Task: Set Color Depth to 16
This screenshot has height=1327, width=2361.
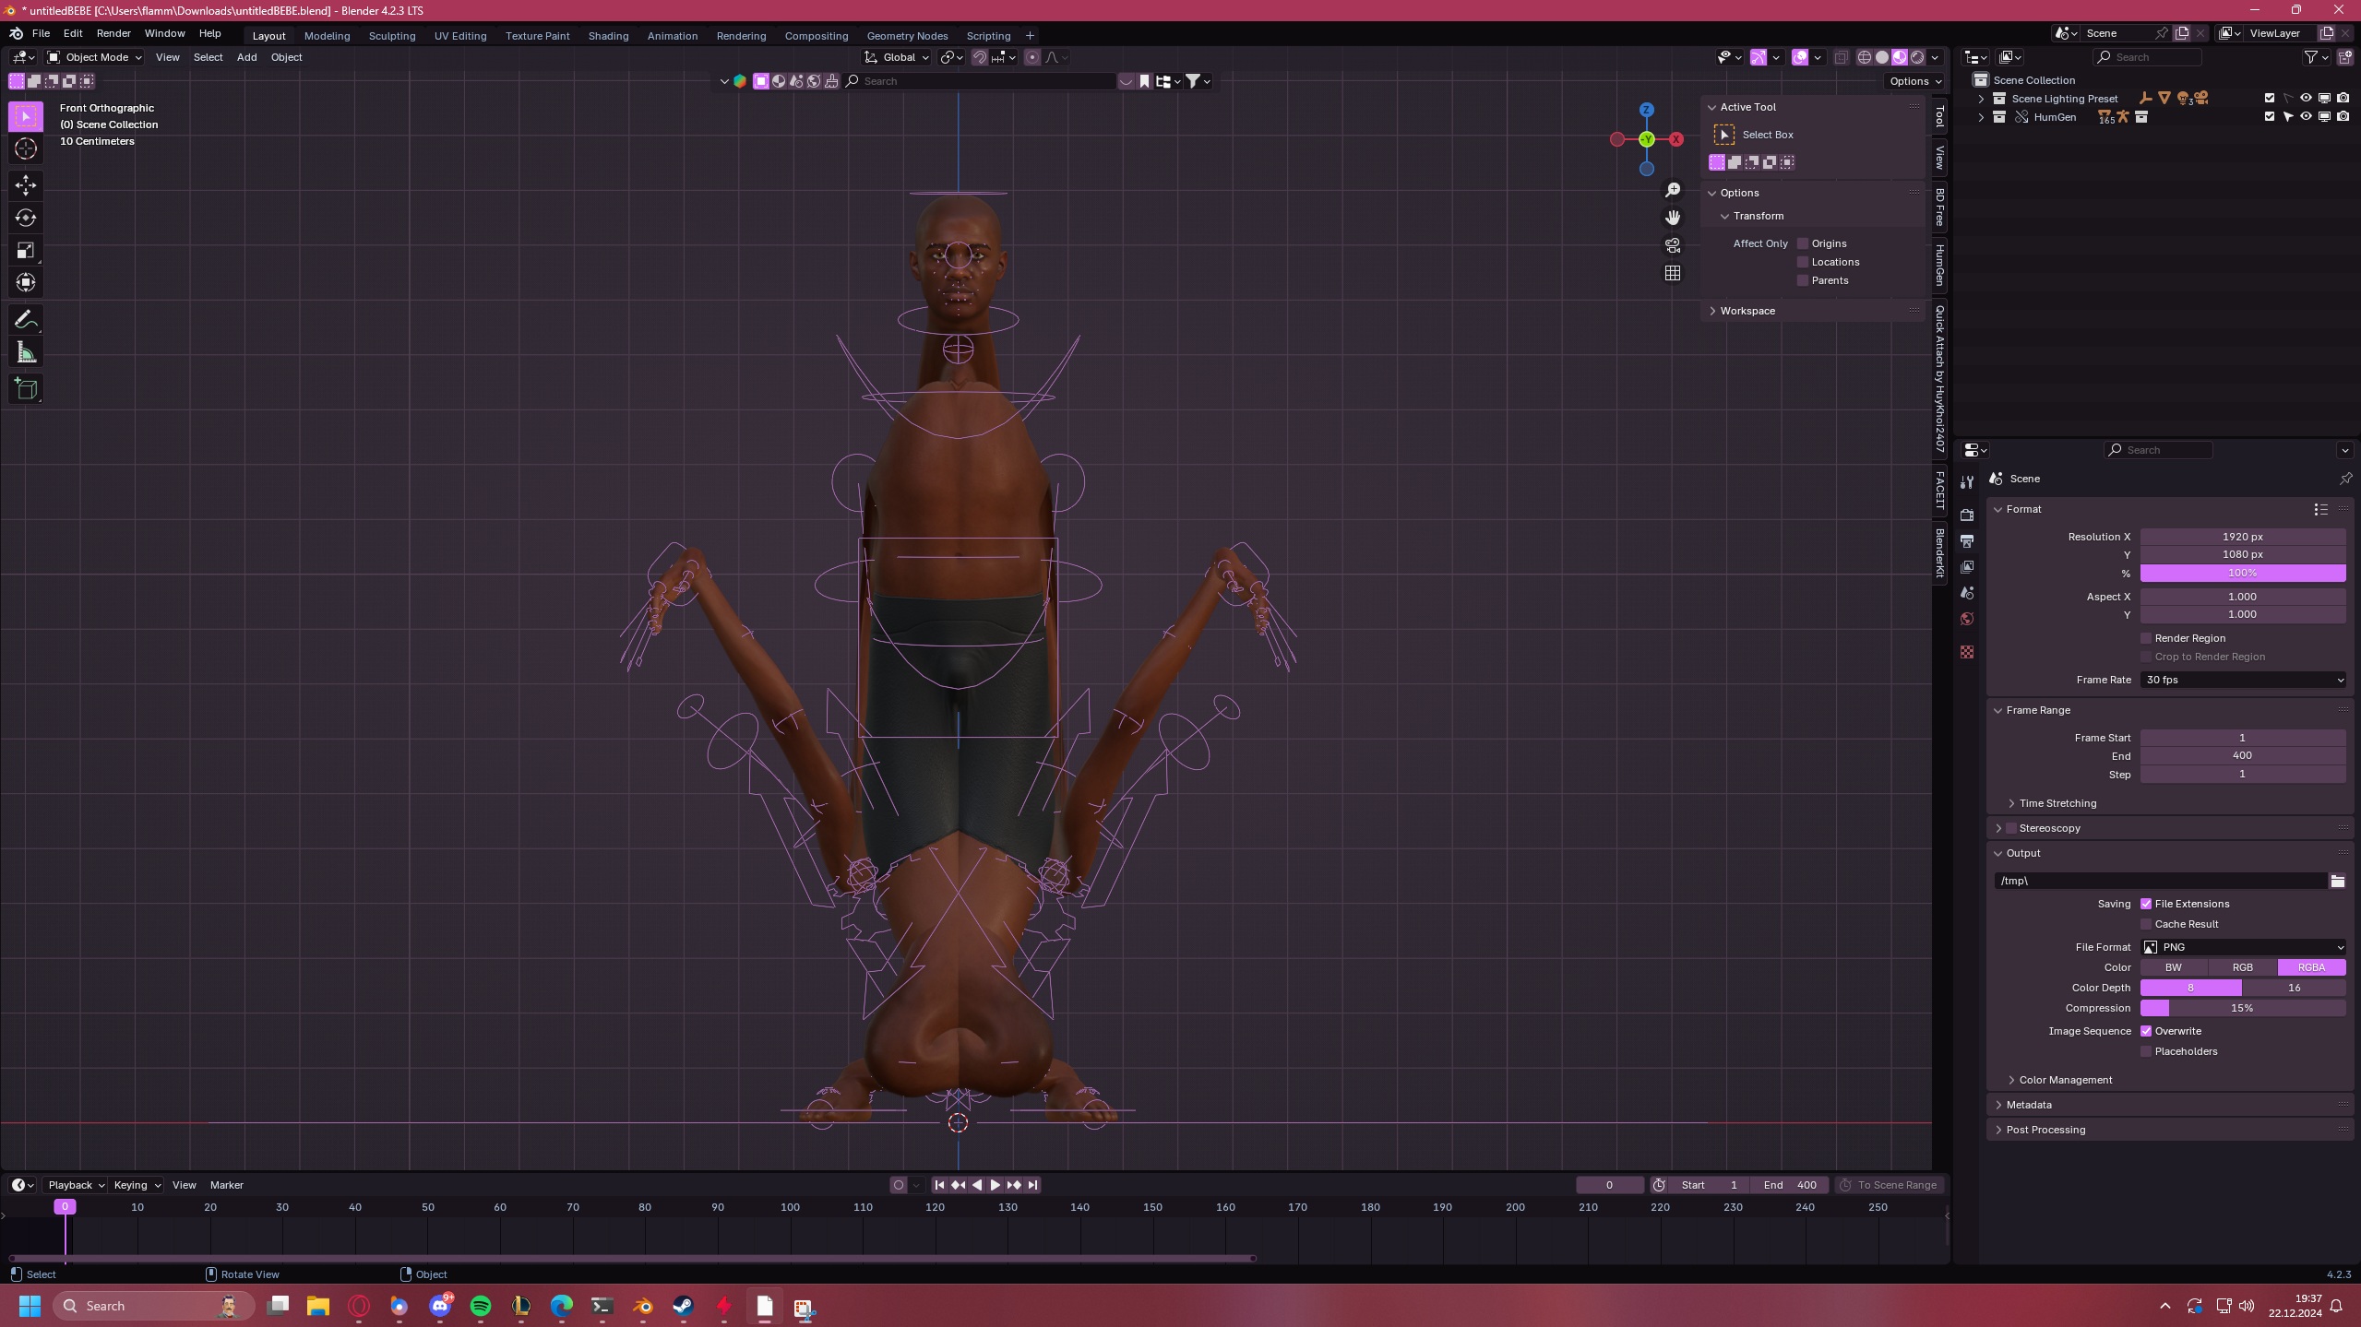Action: (x=2294, y=988)
